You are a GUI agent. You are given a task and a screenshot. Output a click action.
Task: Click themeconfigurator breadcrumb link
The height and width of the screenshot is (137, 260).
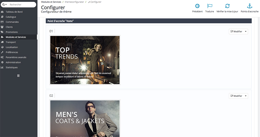[74, 2]
